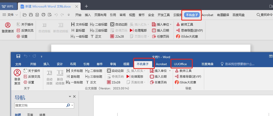Open 云服务 tab in WPS
273x116 pixels.
coord(178,15)
